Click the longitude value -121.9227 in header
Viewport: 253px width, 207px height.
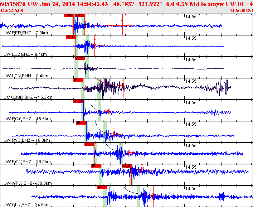tap(149, 4)
